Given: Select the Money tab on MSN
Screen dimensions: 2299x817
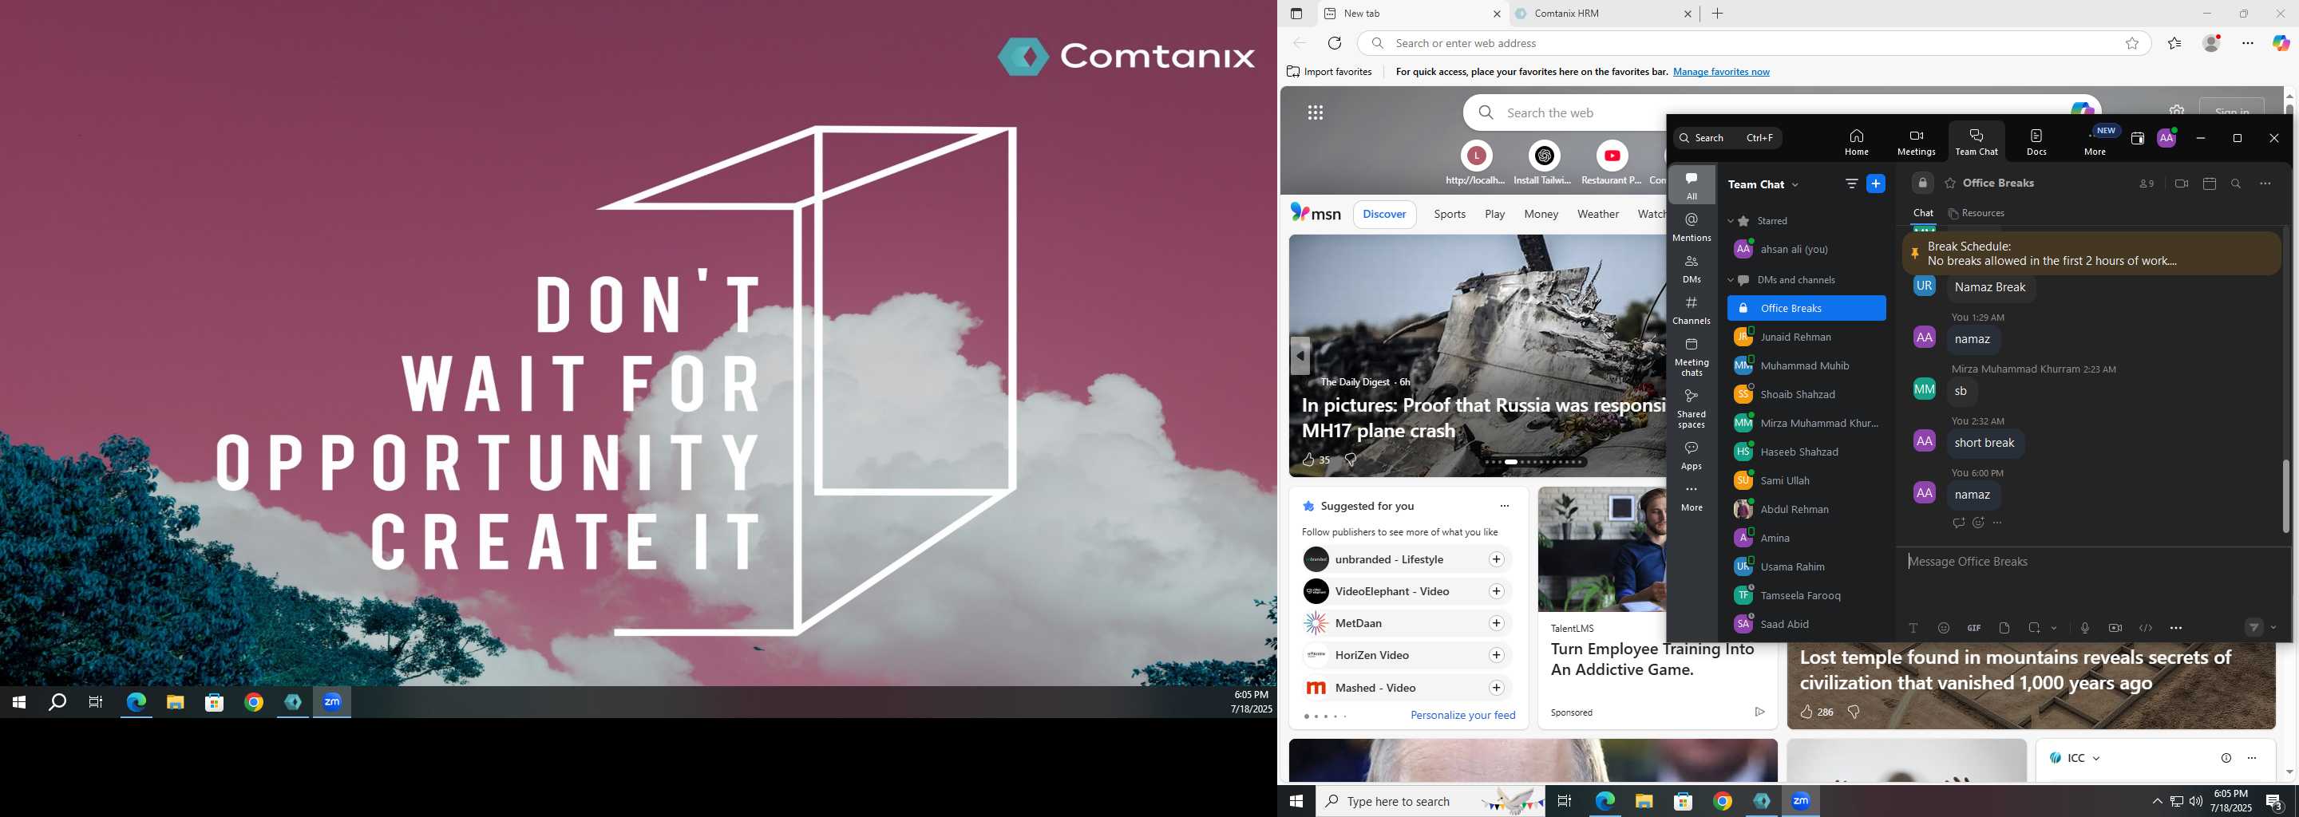Looking at the screenshot, I should tap(1541, 214).
